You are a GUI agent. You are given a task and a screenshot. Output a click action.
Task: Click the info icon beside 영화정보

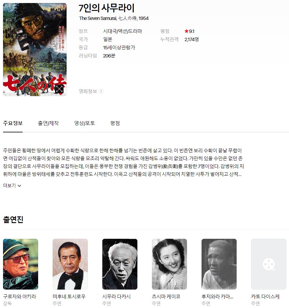(x=101, y=91)
